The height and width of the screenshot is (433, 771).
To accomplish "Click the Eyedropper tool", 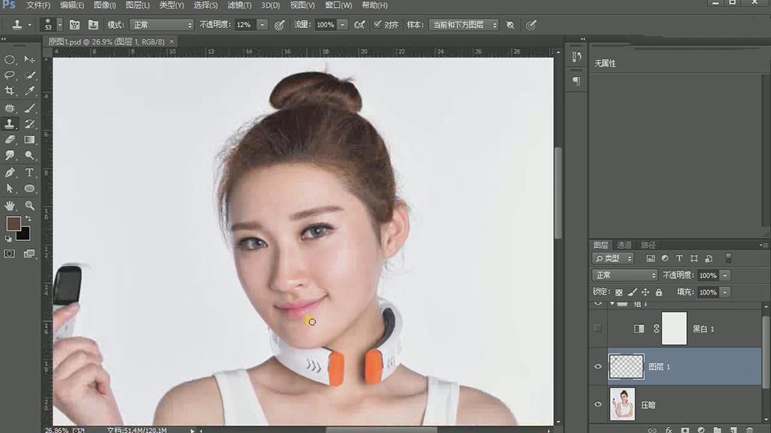I will (x=30, y=91).
